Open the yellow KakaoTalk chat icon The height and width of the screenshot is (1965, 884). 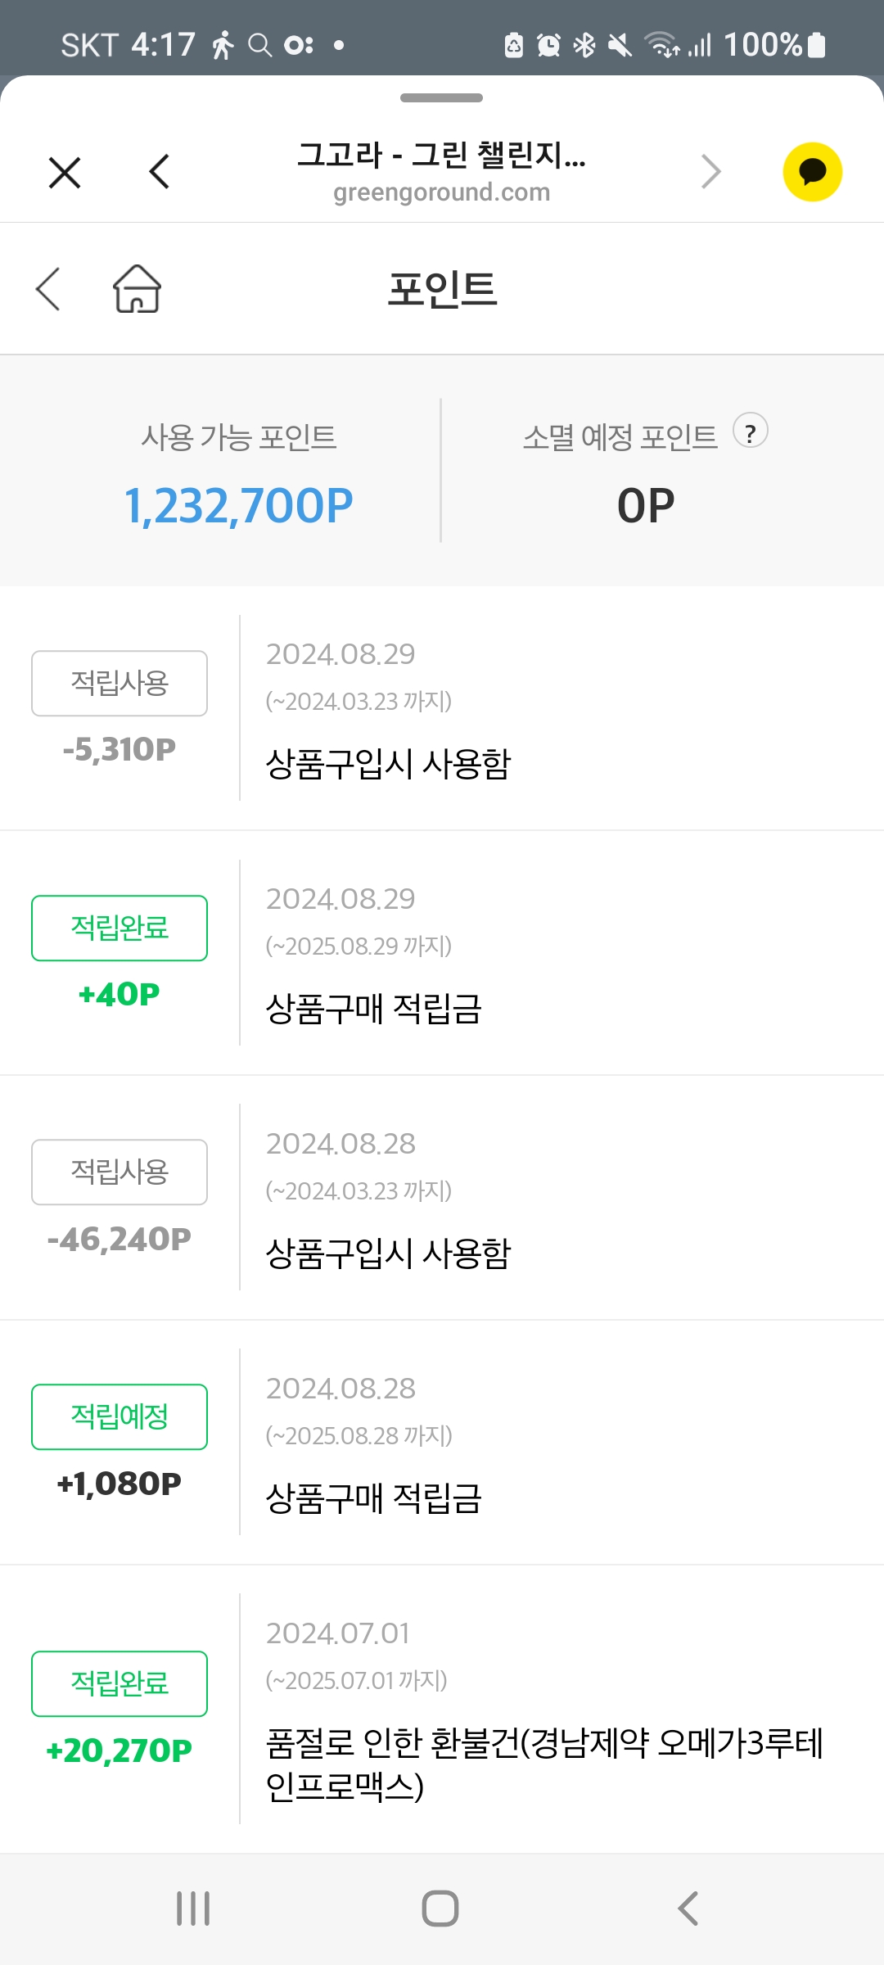coord(812,172)
